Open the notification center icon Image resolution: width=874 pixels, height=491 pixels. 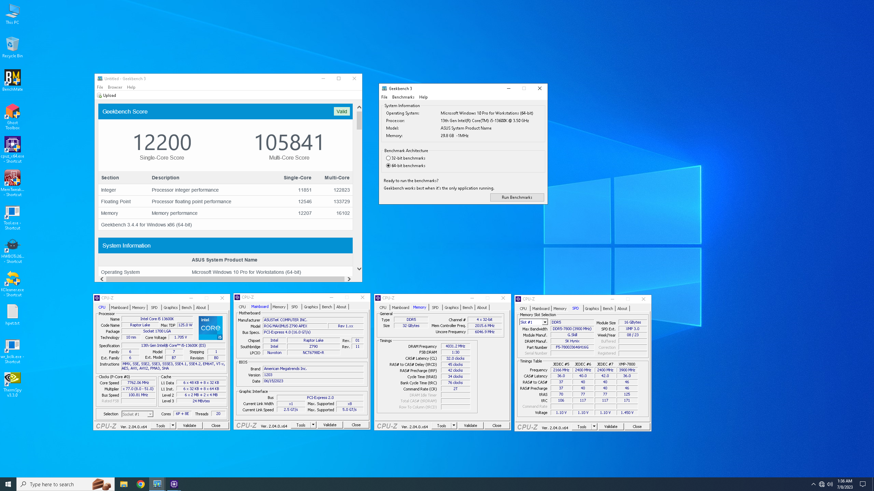coord(863,484)
